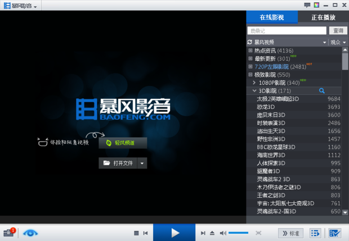Open the skin color palette icon

click(316, 5)
